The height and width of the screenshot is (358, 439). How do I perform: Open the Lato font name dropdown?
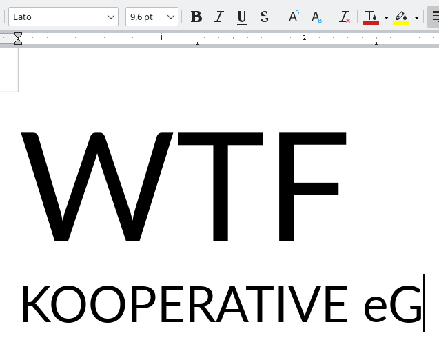point(111,17)
